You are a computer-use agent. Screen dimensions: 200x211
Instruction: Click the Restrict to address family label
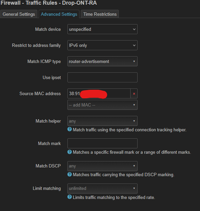36,45
